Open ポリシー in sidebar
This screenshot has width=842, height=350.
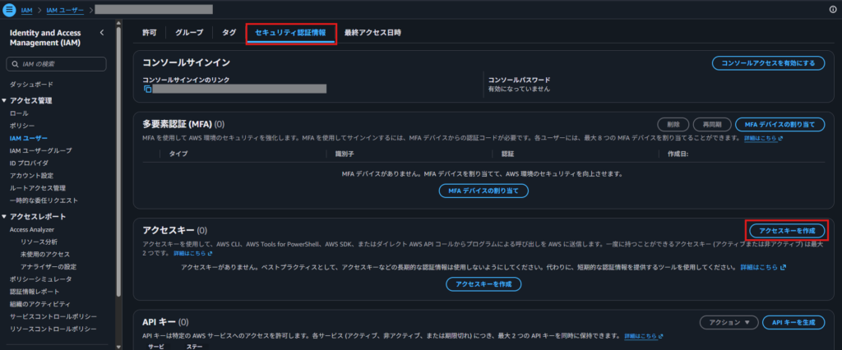click(22, 126)
